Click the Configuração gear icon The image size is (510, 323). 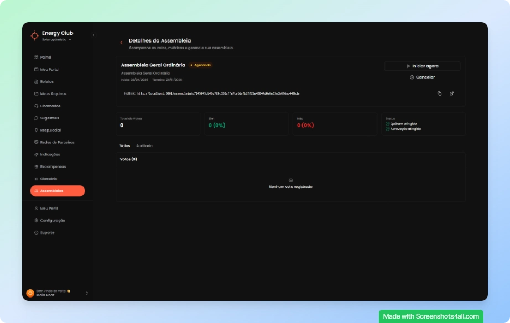pos(36,220)
